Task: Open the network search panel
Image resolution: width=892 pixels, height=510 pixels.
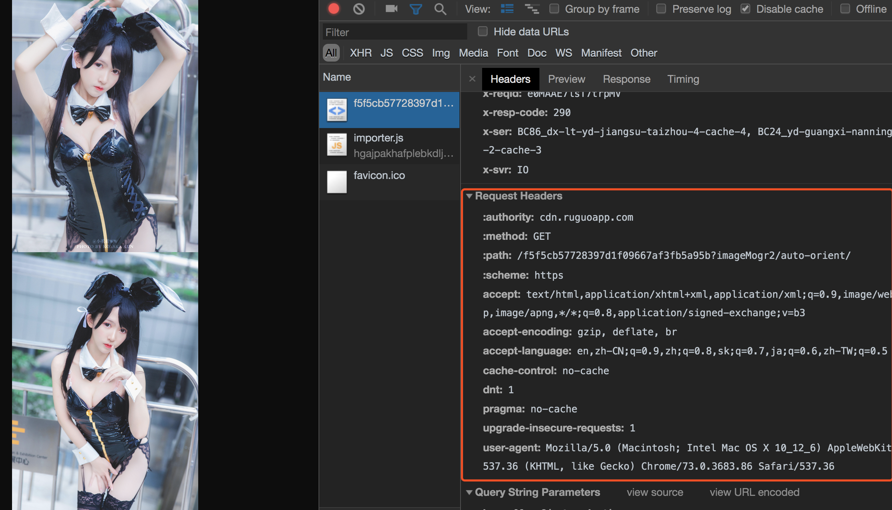Action: (x=440, y=9)
